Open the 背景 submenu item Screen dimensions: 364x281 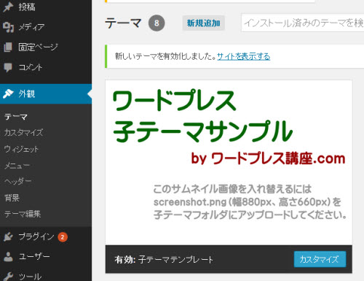pos(12,198)
